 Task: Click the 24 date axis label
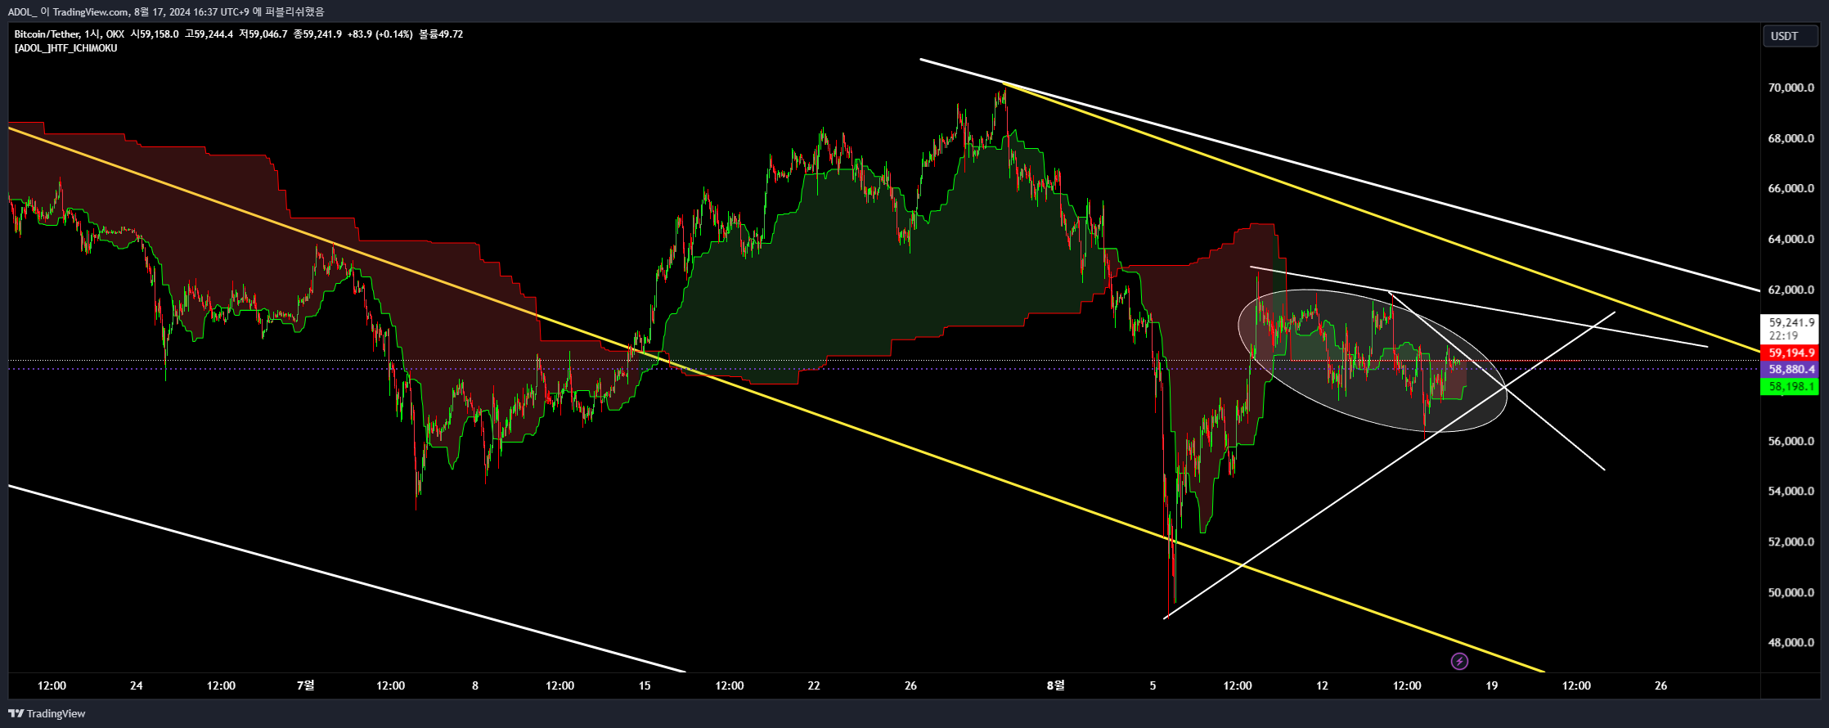(137, 685)
